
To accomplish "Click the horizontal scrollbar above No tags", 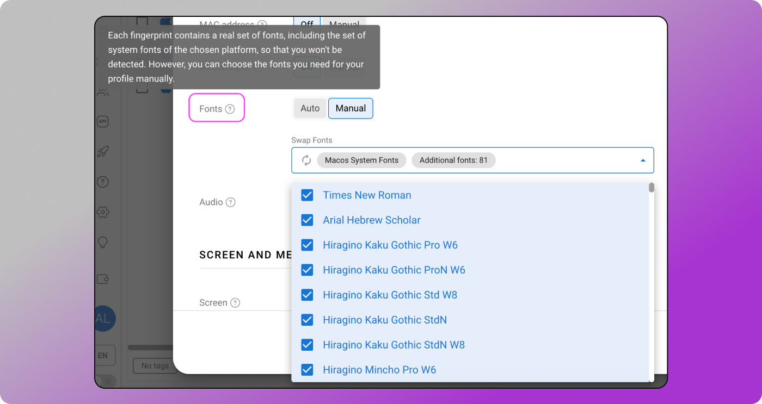I will coord(150,347).
